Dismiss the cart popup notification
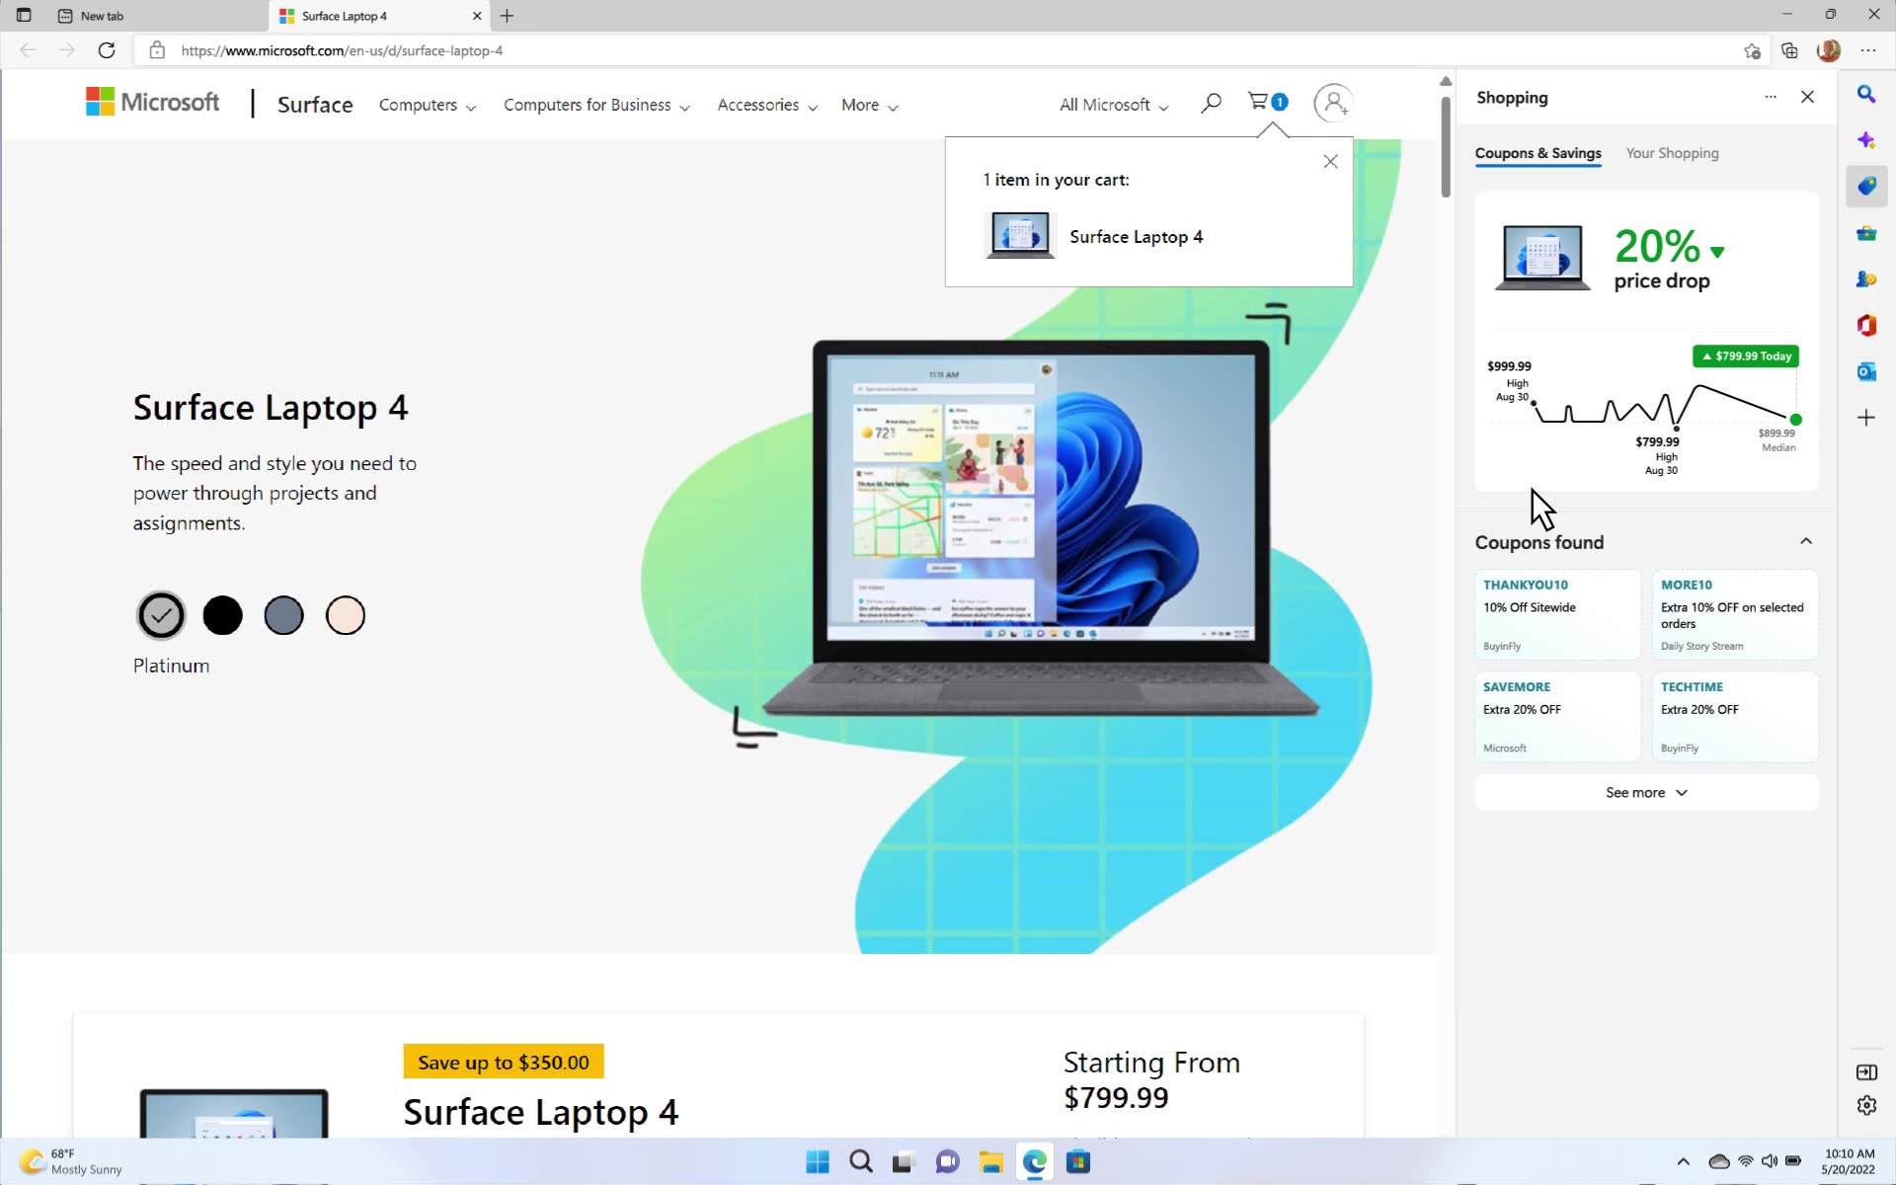The image size is (1896, 1185). pyautogui.click(x=1329, y=161)
